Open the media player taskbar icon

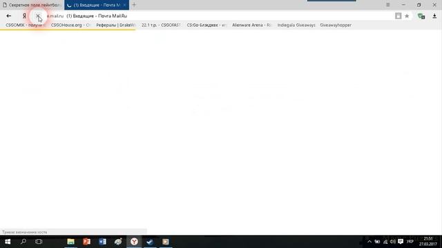[x=166, y=242]
